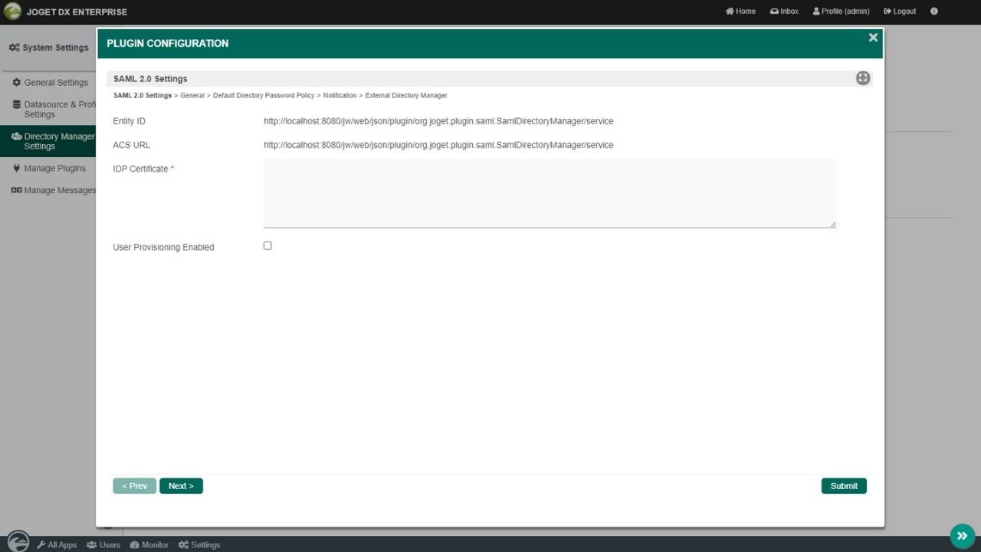This screenshot has width=981, height=552.
Task: Click into the IDP Certificate text area
Action: 550,193
